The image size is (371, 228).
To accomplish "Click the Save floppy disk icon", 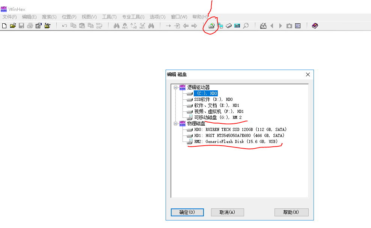I will tap(21, 26).
